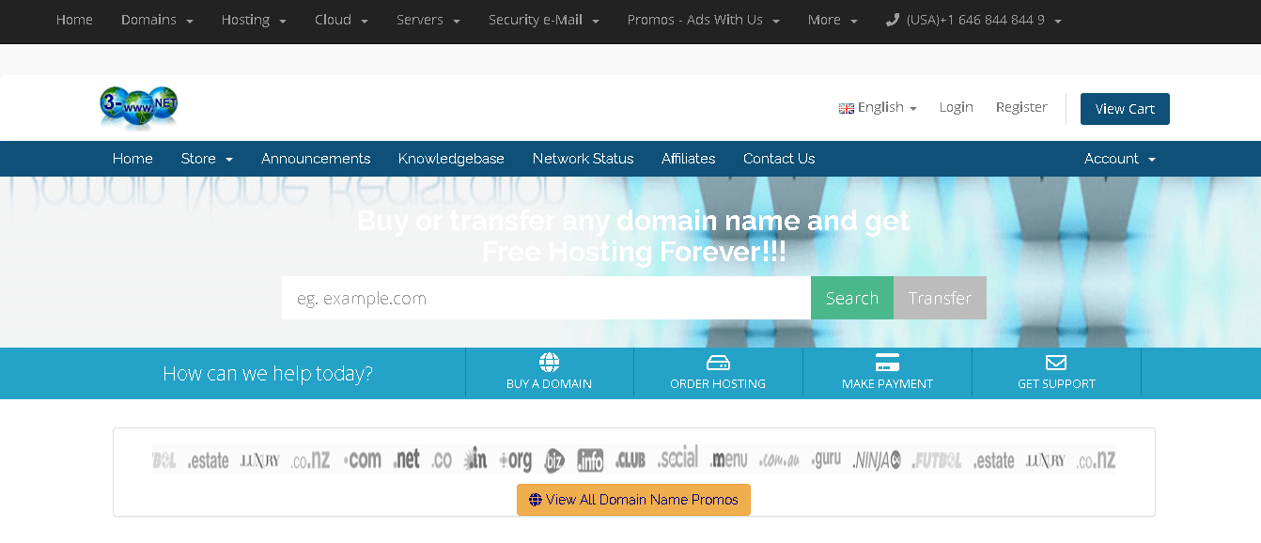This screenshot has height=543, width=1261.
Task: Go to Make Payment card shortcut
Action: click(x=887, y=373)
